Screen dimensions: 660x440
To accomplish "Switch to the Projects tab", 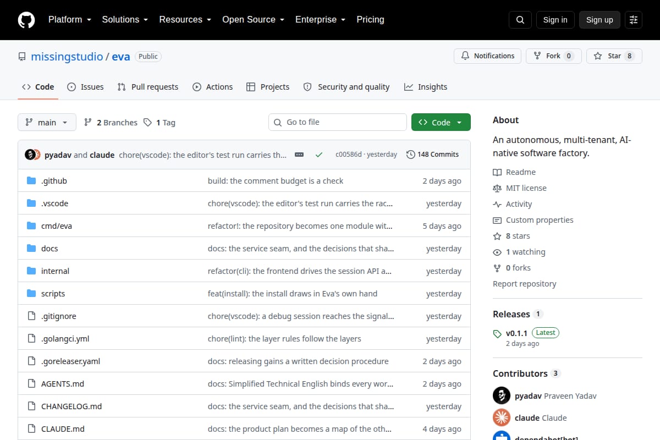I will [268, 87].
